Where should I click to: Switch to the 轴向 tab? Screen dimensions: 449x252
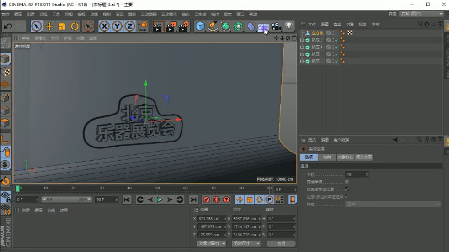[327, 157]
